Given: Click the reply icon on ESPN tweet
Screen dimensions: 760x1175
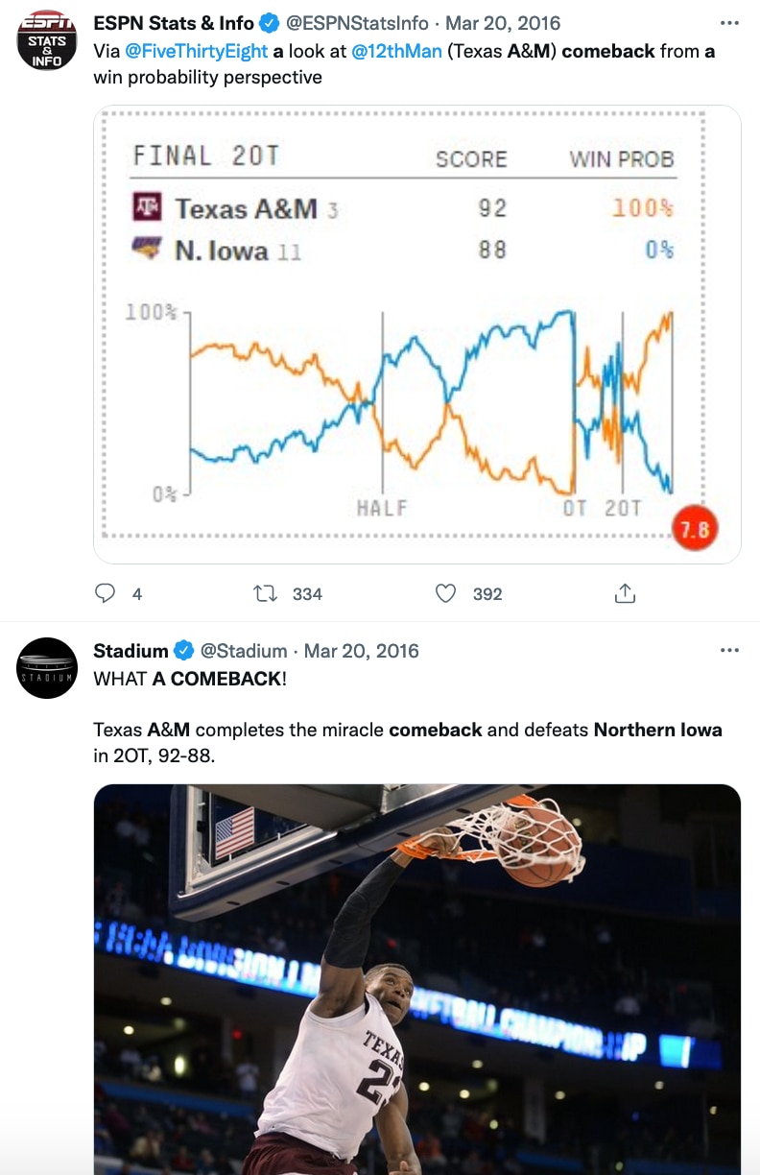Looking at the screenshot, I should [106, 593].
